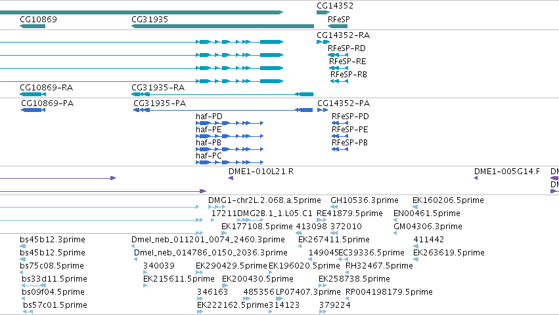Select feature 372010
The height and width of the screenshot is (315, 559).
point(334,233)
